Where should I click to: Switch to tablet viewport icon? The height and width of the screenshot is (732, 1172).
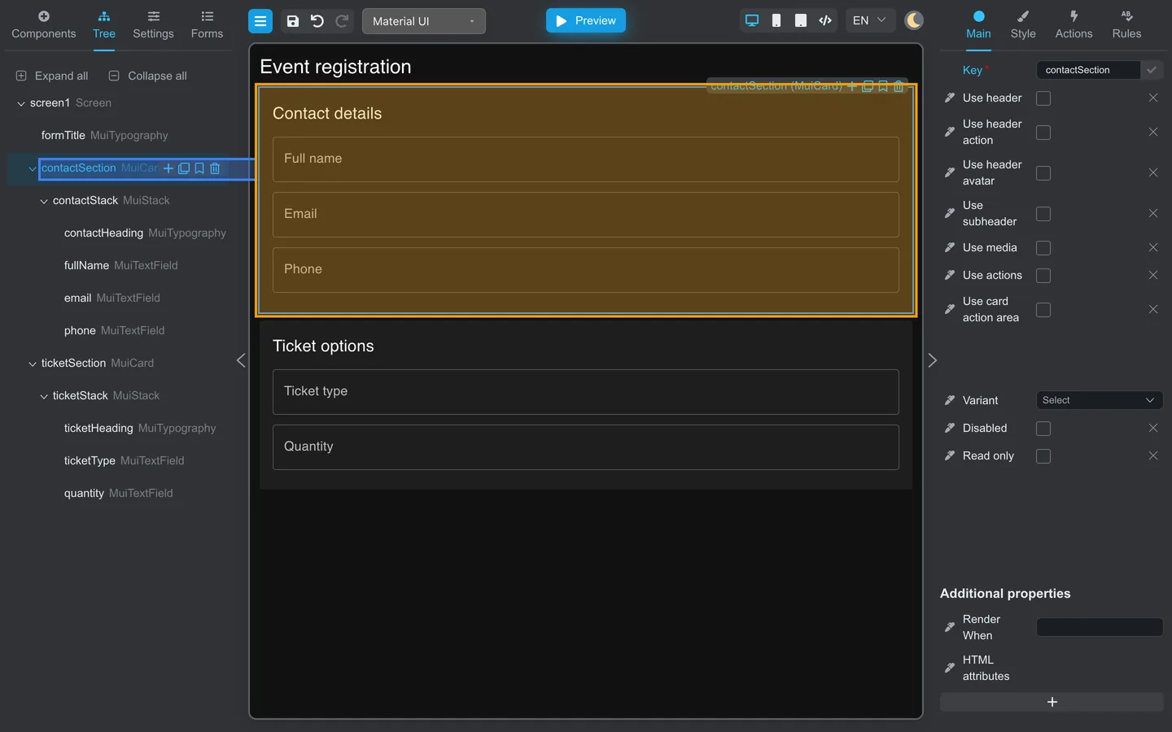pos(801,20)
